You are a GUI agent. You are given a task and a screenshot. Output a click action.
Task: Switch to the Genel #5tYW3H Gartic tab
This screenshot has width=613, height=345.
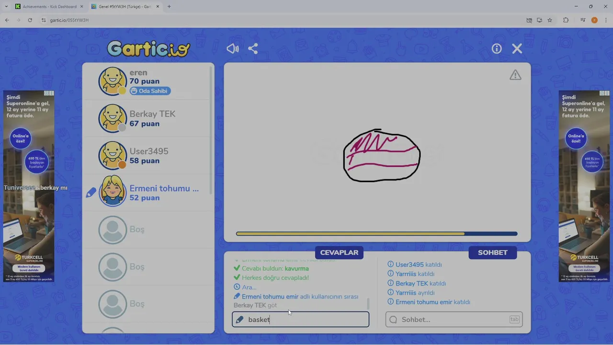pyautogui.click(x=125, y=7)
